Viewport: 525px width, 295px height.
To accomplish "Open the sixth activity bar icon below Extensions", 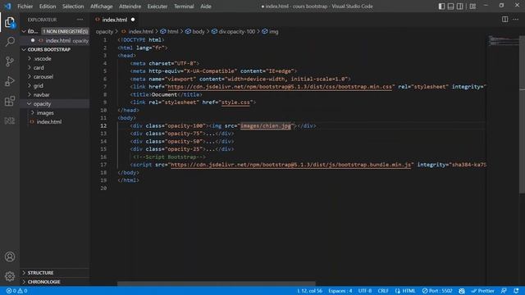I will 10,120.
